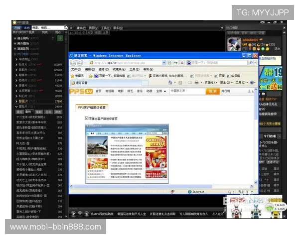Click the IE horizontal scrollbar thumb
This screenshot has width=299, height=239.
coord(143,186)
